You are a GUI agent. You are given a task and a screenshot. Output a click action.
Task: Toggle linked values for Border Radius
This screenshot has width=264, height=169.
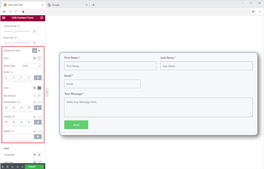coord(38,108)
